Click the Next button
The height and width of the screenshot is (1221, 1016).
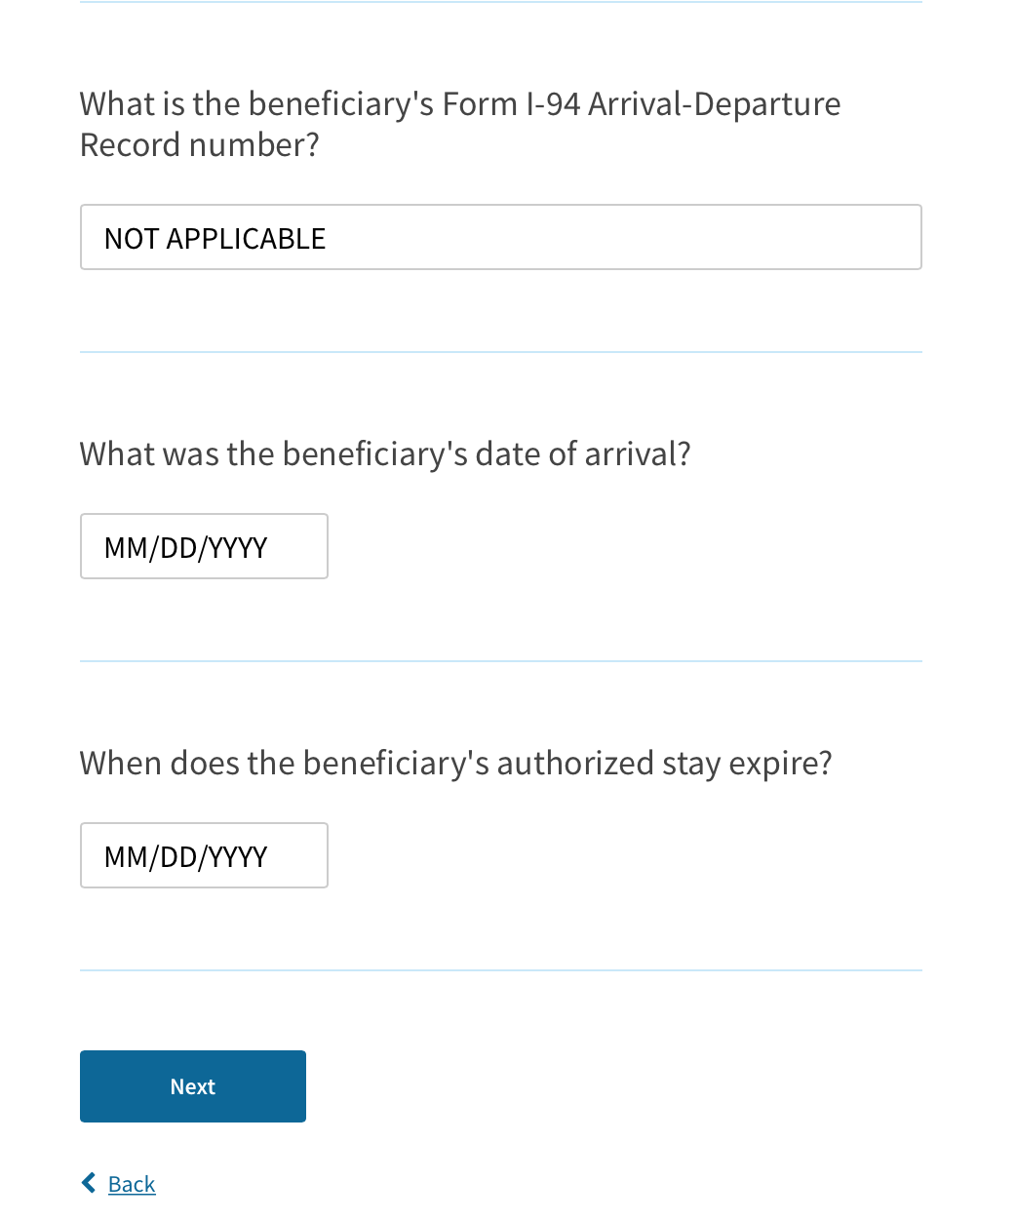(193, 1086)
